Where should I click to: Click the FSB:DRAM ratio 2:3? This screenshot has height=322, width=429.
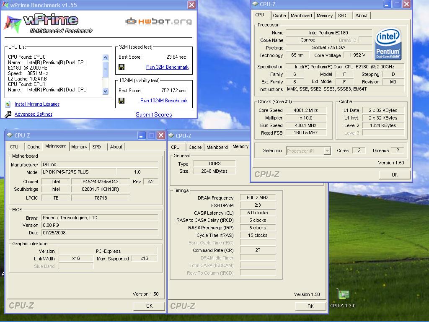(258, 205)
